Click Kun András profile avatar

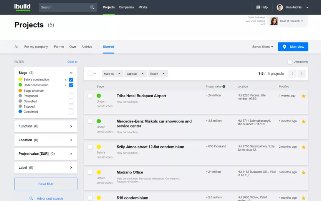coord(280,7)
